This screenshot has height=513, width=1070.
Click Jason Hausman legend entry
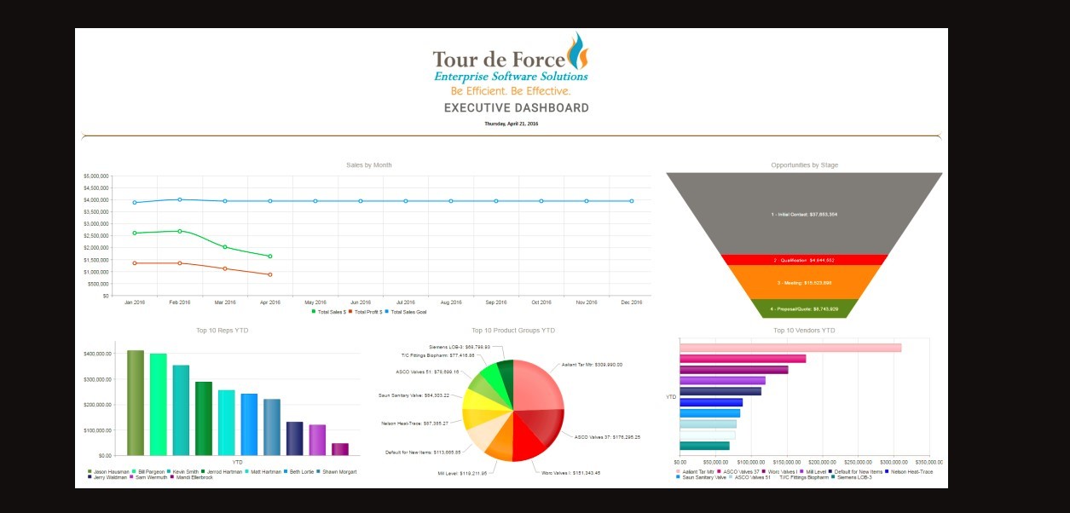pyautogui.click(x=110, y=471)
